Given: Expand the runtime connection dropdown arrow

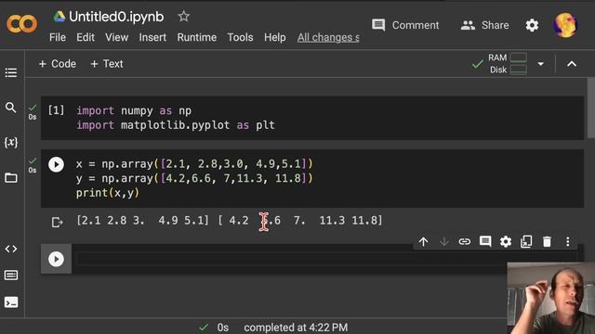Looking at the screenshot, I should pyautogui.click(x=541, y=64).
